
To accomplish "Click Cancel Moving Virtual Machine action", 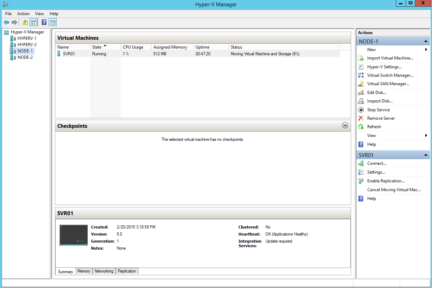I will click(x=394, y=190).
